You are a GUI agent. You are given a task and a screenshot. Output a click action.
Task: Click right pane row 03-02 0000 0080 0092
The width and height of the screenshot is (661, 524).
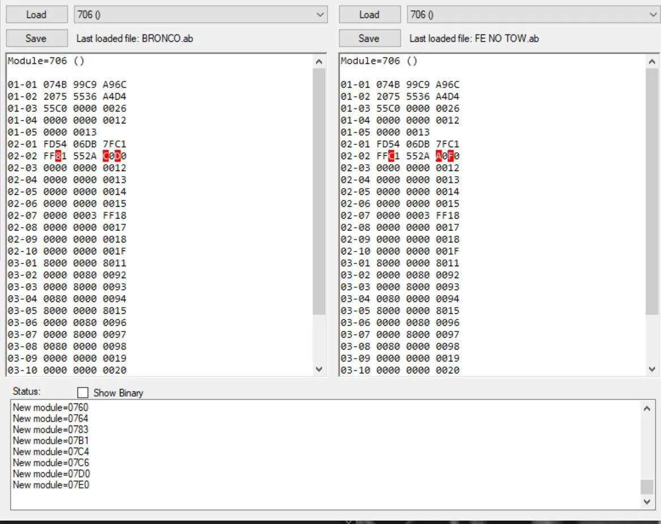coord(400,275)
